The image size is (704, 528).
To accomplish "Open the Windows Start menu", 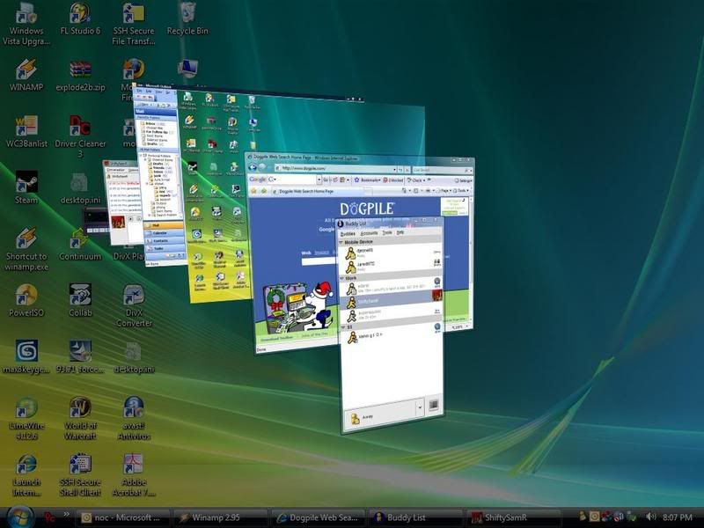I will pyautogui.click(x=18, y=517).
